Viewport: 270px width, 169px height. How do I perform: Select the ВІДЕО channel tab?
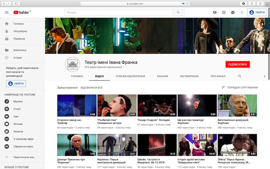pos(99,76)
